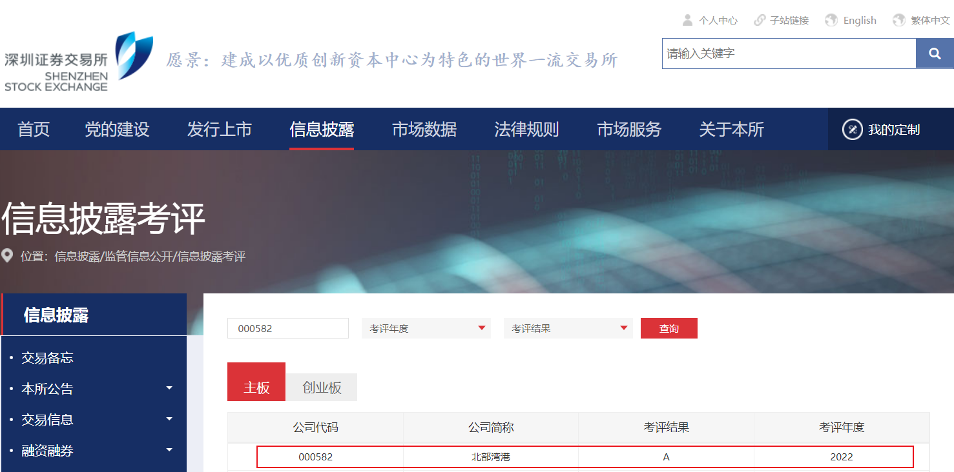Click the location pin icon by 位置
Viewport: 954px width, 472px height.
(8, 256)
